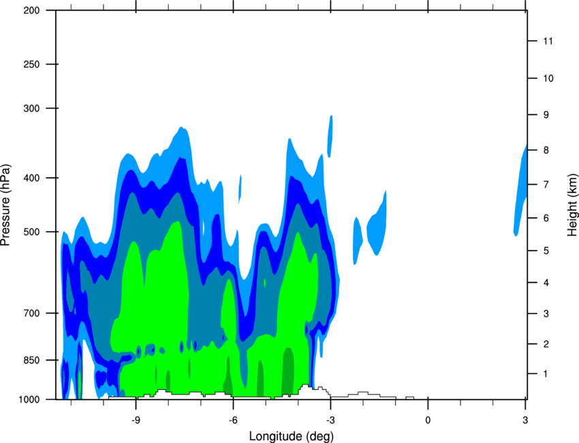The image size is (579, 443).
Task: Click the -6 longitude tick label
Action: 233,420
